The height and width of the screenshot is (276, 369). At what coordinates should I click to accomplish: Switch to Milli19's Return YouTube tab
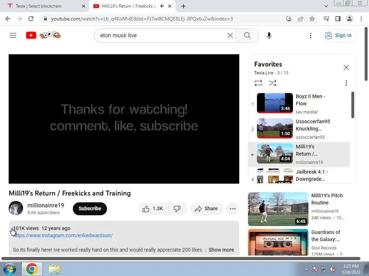(x=128, y=6)
